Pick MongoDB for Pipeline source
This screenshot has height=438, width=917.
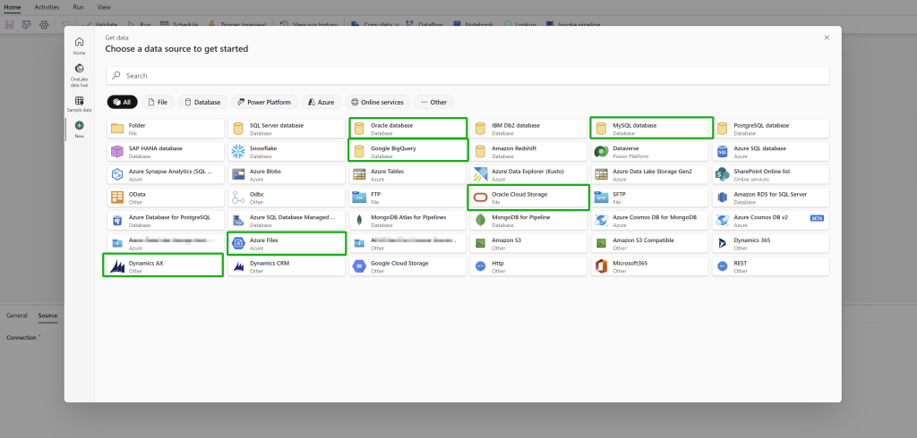pyautogui.click(x=528, y=221)
